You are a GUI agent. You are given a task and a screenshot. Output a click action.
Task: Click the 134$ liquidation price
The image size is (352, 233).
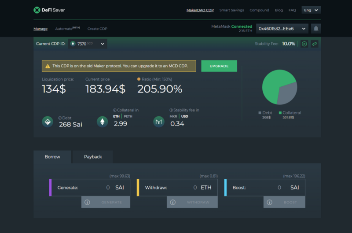pyautogui.click(x=54, y=89)
